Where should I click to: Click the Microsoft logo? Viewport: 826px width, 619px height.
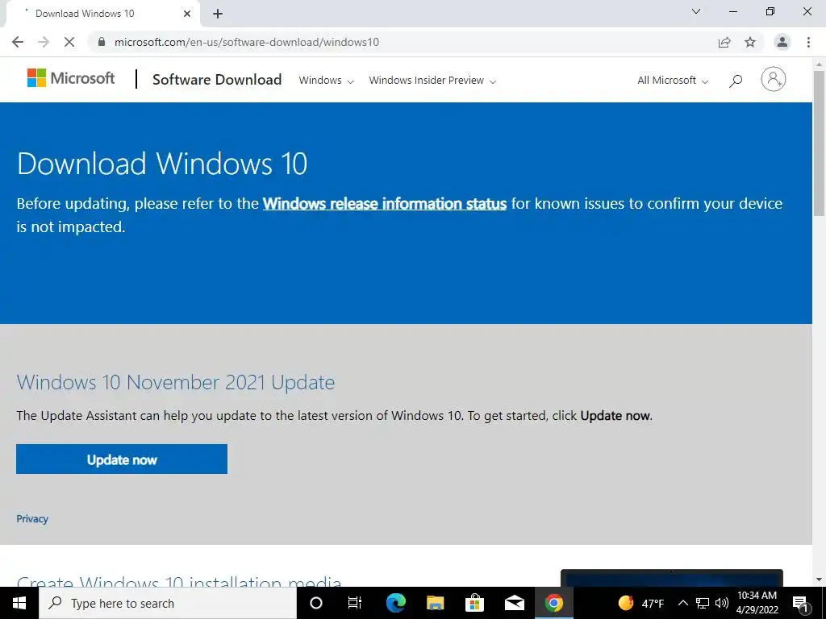[x=71, y=78]
